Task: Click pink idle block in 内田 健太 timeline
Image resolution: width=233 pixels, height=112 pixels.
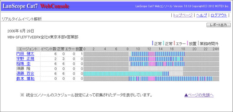Action: (x=152, y=54)
